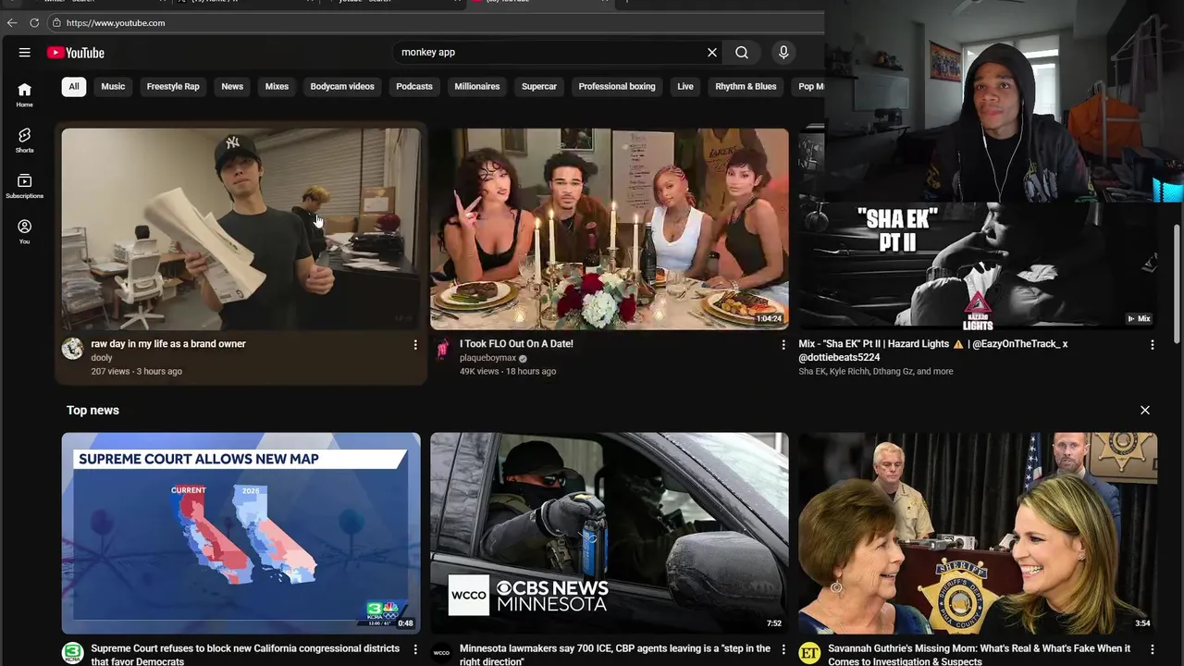
Task: Select the Freestyle Rap filter chip
Action: (173, 86)
